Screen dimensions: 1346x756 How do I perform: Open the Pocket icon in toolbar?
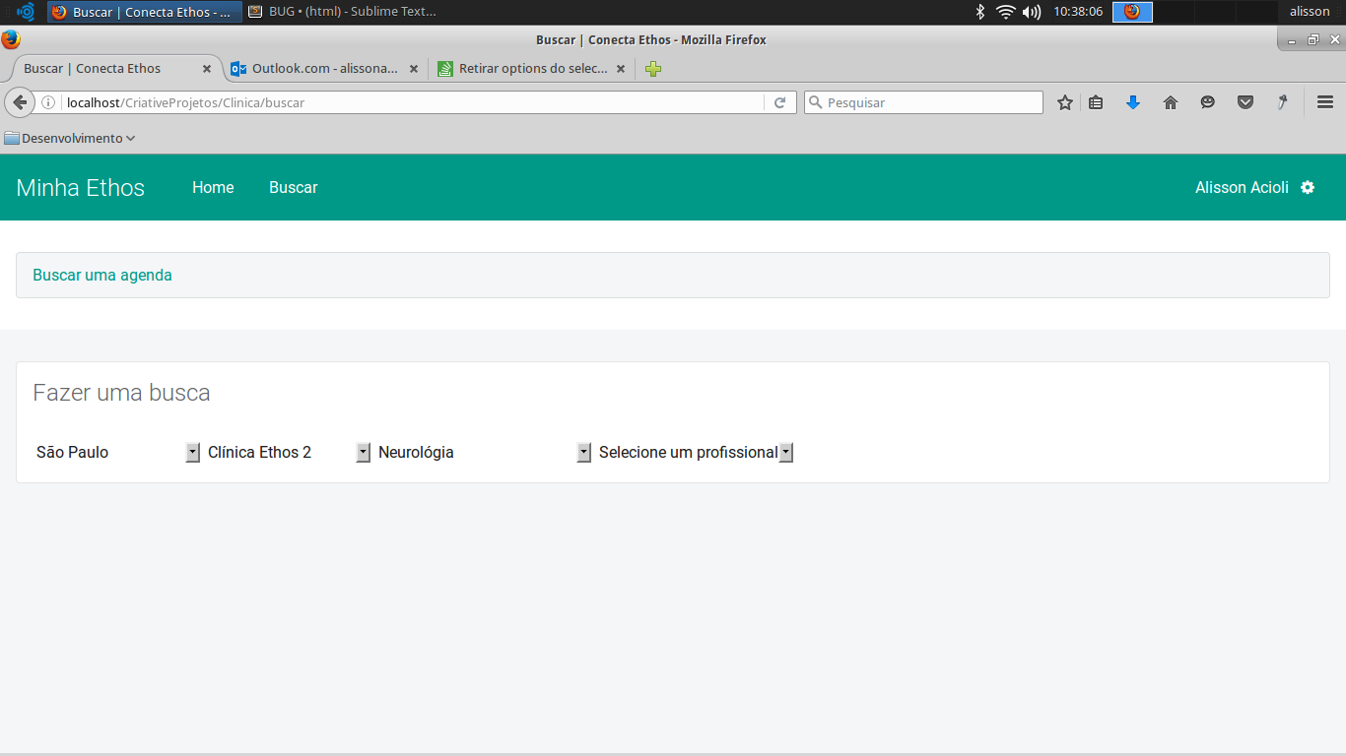tap(1245, 102)
